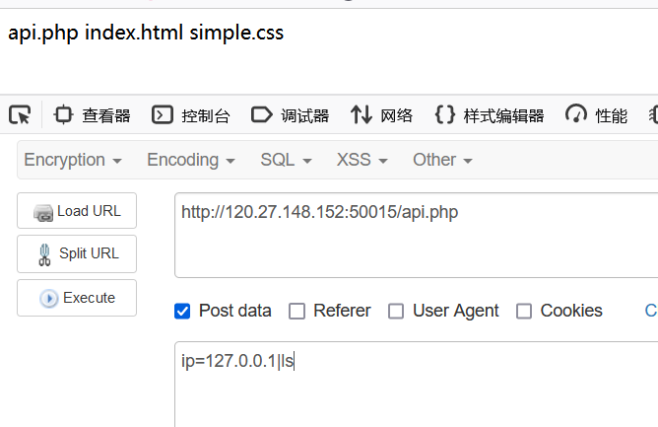
Task: Enable the Referer checkbox
Action: click(296, 312)
